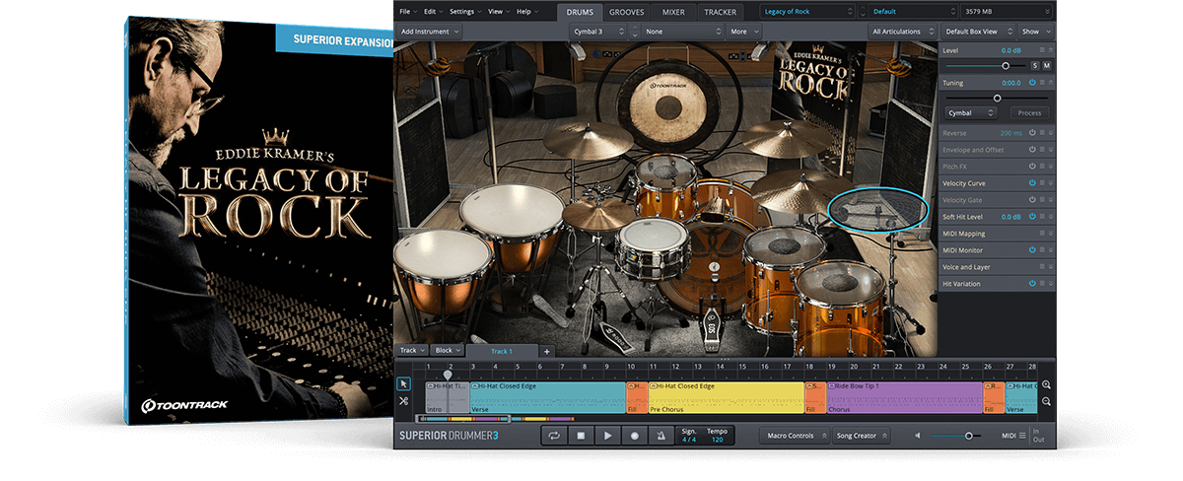This screenshot has width=1183, height=481.
Task: Enable the metronome icon
Action: [x=661, y=435]
